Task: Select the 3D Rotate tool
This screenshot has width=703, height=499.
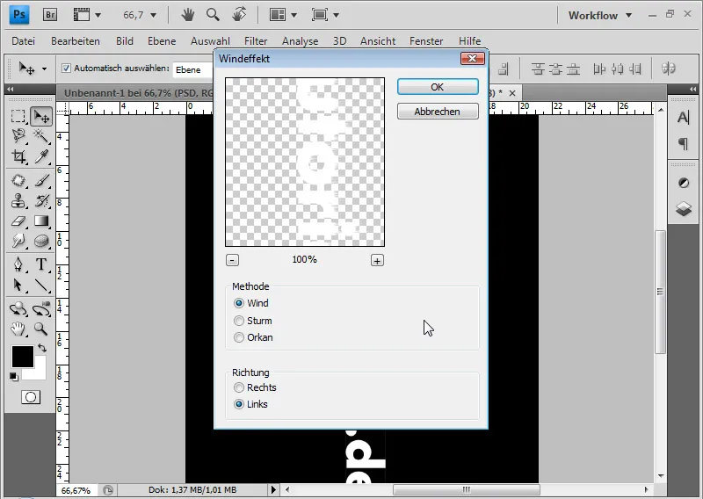Action: coord(18,308)
